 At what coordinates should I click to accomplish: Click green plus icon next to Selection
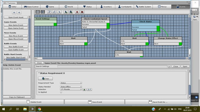[x=84, y=90]
